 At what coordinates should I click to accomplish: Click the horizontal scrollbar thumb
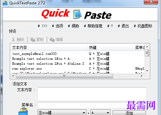(x=64, y=76)
